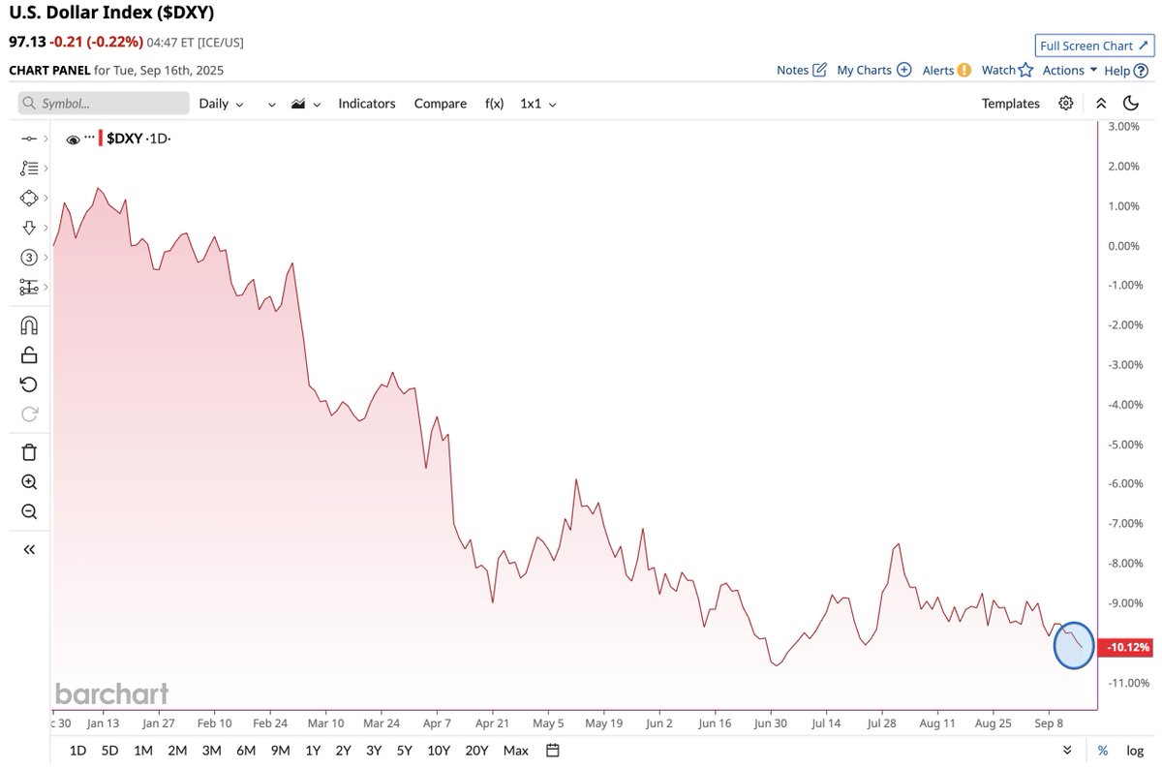Select the 1M range
This screenshot has height=769, width=1162.
pyautogui.click(x=143, y=751)
